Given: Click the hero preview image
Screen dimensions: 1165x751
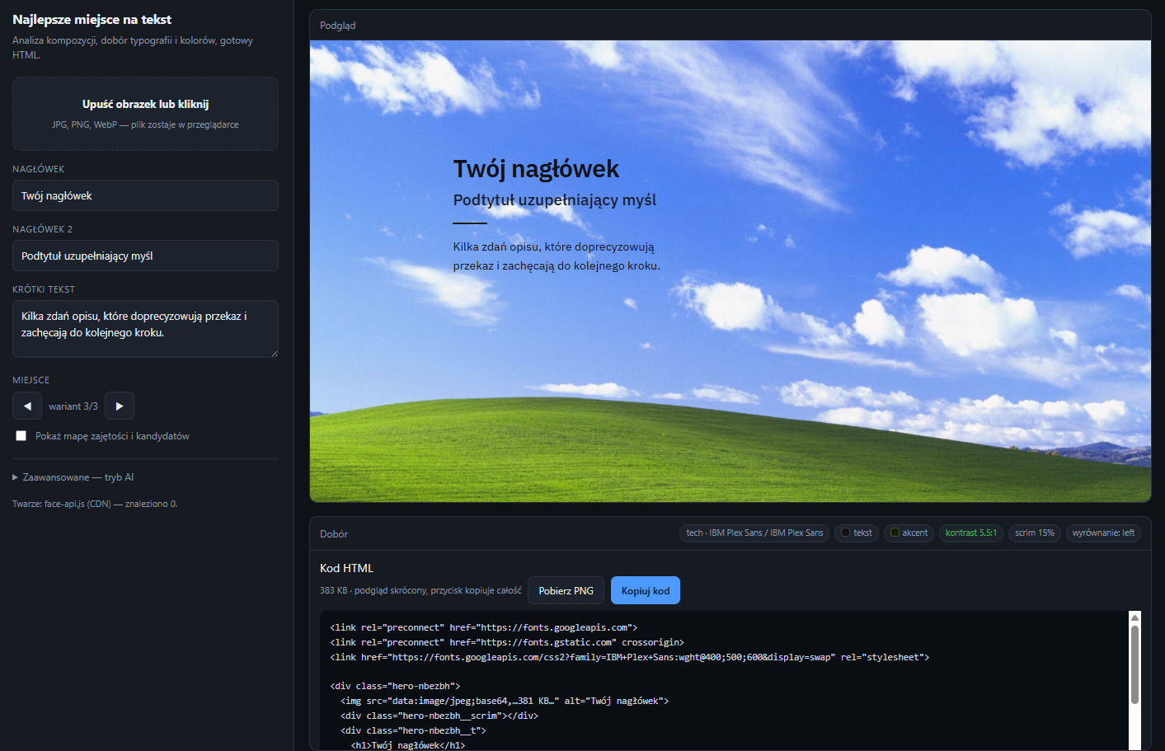Looking at the screenshot, I should 730,271.
